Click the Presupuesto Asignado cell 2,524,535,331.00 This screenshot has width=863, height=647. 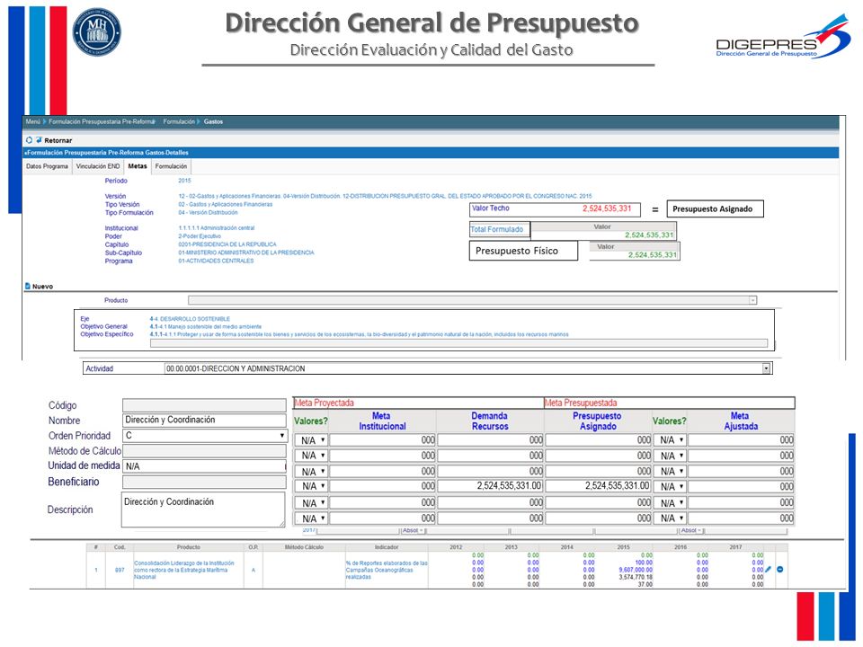pos(599,486)
